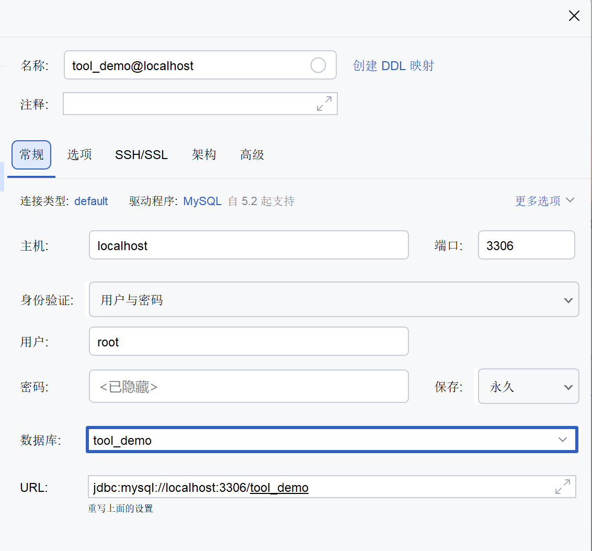This screenshot has width=592, height=551.
Task: Click the host field with localhost
Action: (x=249, y=245)
